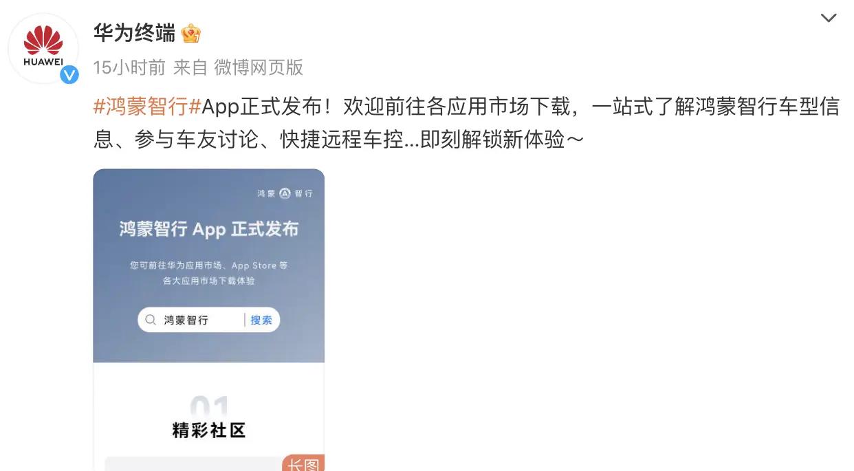Click the 鸿蒙智行 search field in image

point(209,320)
